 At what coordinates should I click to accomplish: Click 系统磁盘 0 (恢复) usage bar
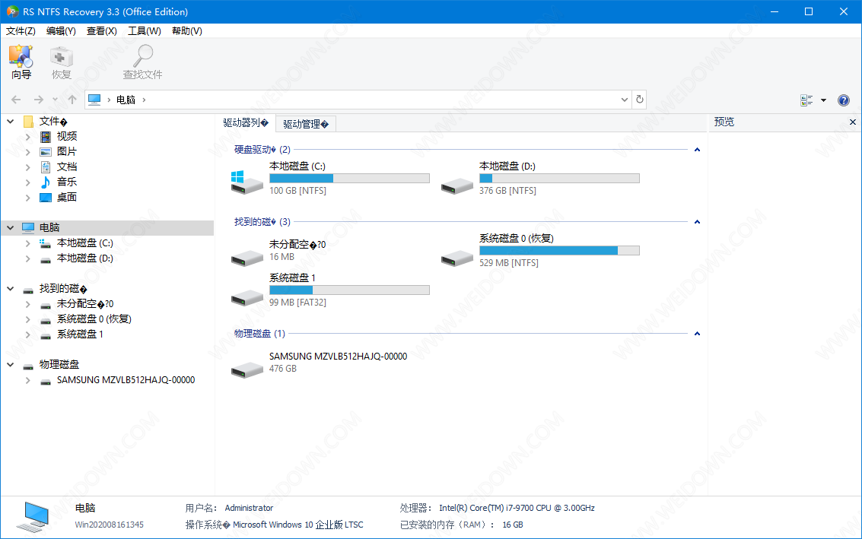pos(559,251)
